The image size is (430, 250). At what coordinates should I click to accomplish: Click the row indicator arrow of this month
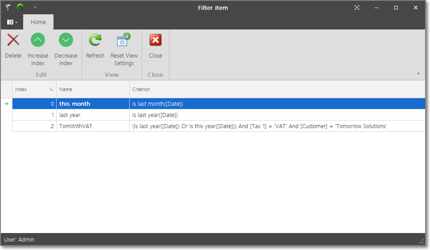point(6,104)
